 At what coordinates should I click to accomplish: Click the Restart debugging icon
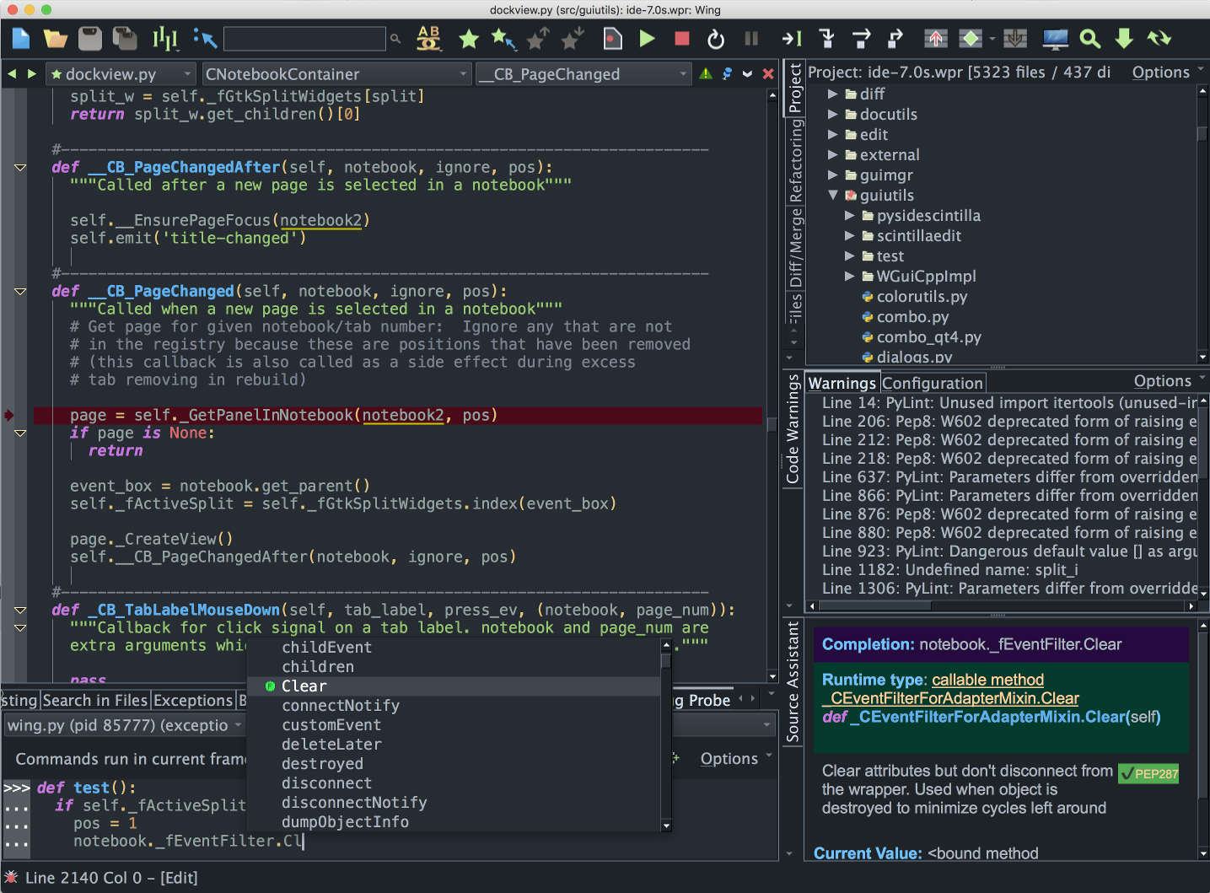[x=715, y=38]
